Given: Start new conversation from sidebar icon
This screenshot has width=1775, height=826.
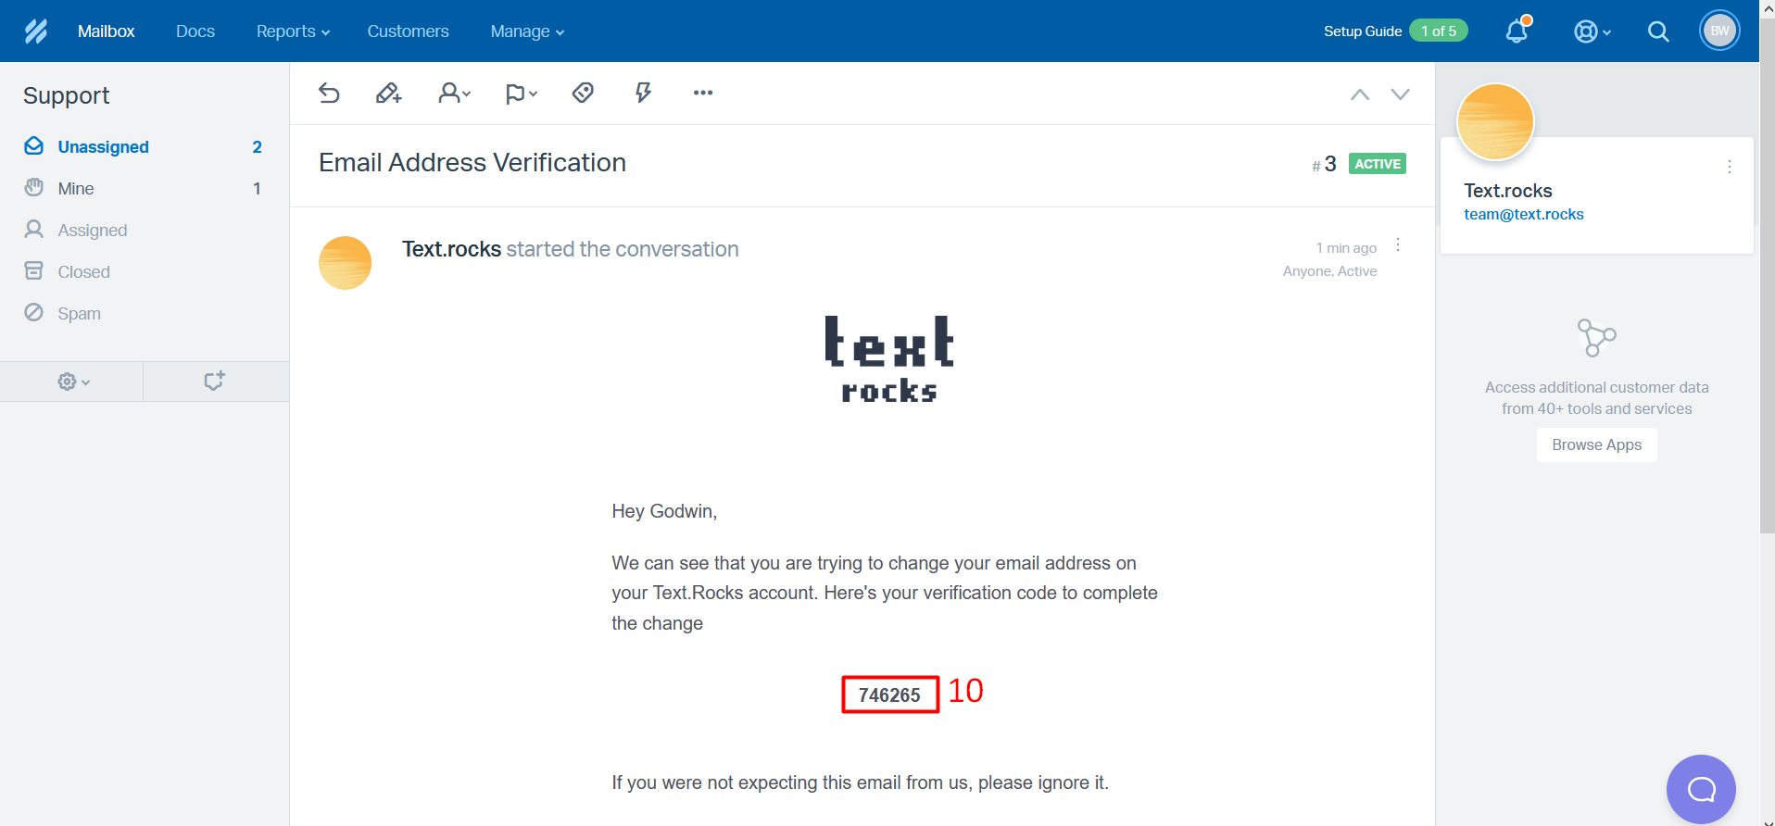Looking at the screenshot, I should pos(214,382).
